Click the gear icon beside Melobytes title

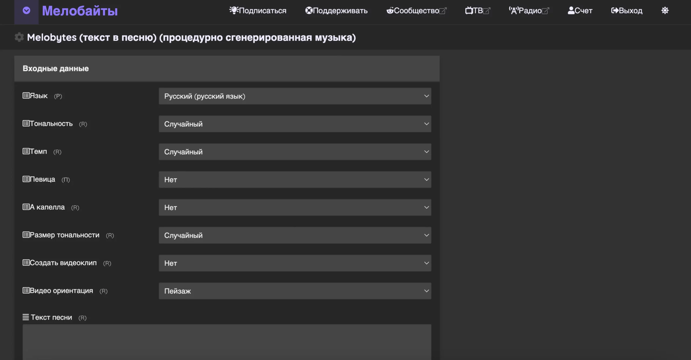19,37
